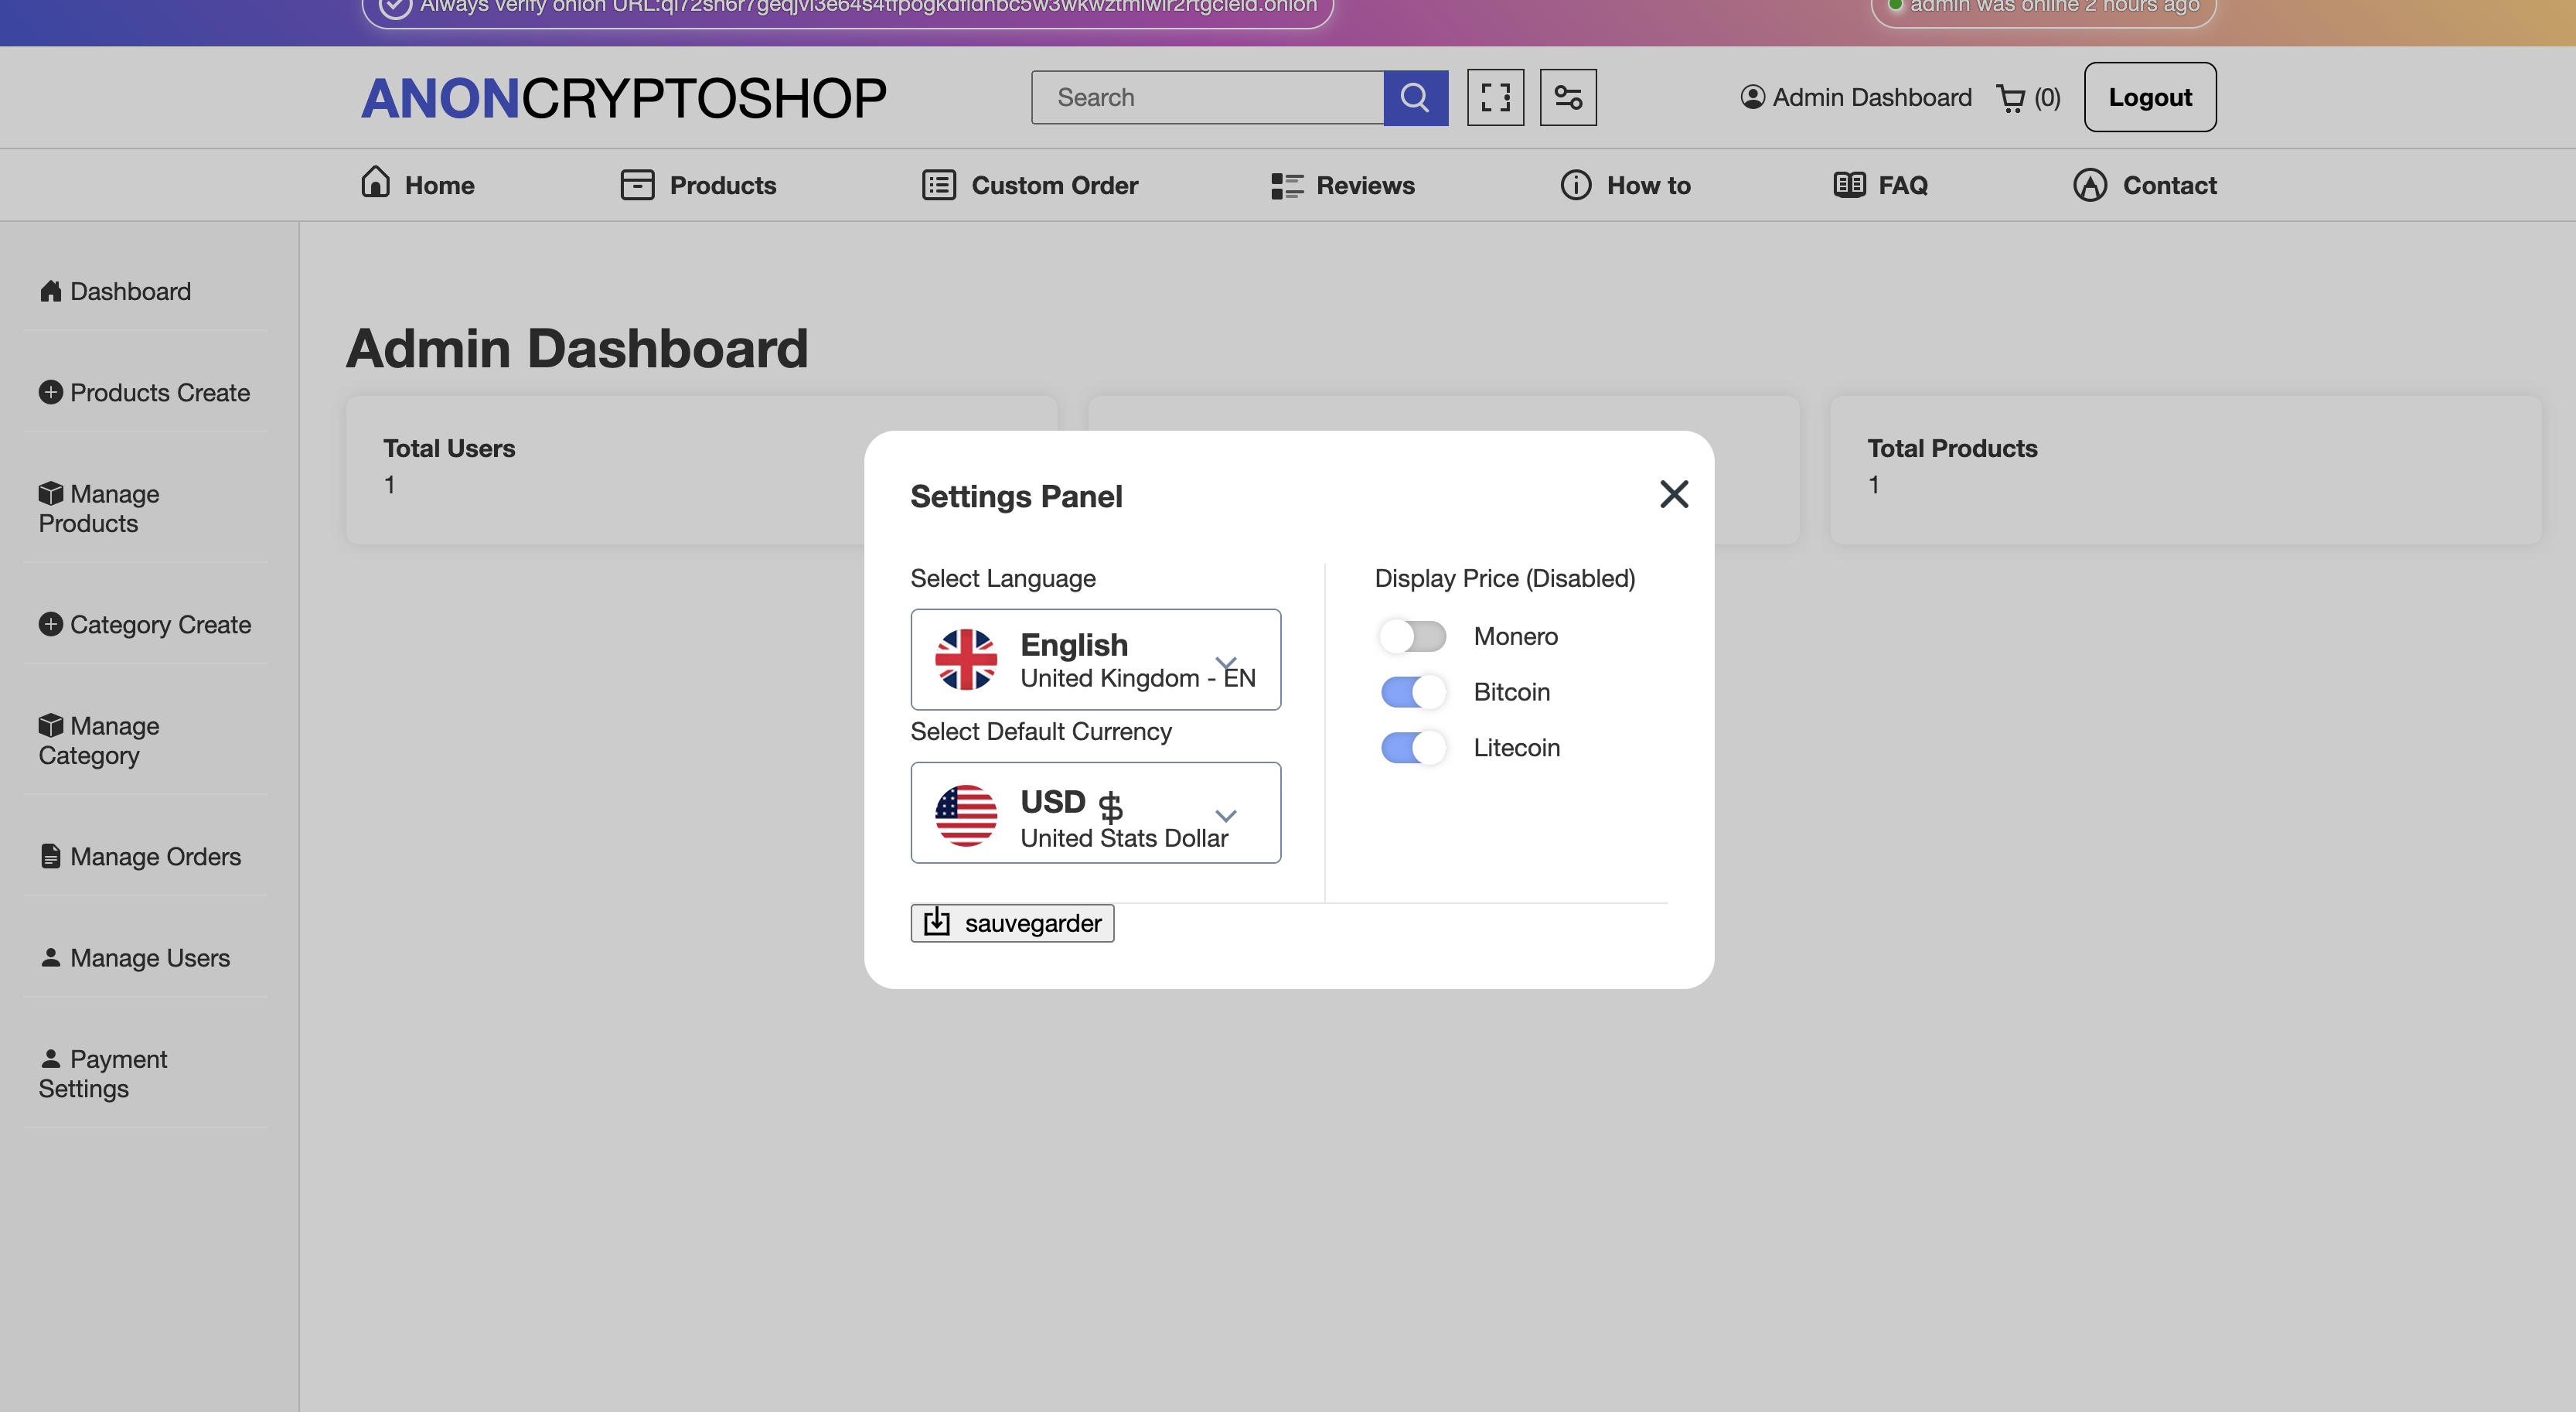The image size is (2576, 1412).
Task: Click the United States flag icon
Action: (966, 815)
